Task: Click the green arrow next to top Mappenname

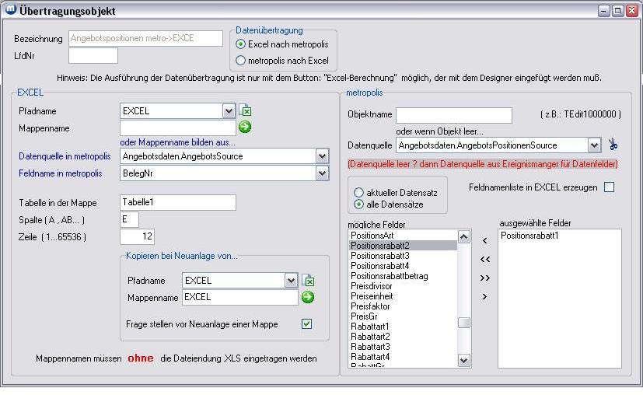Action: pyautogui.click(x=245, y=127)
